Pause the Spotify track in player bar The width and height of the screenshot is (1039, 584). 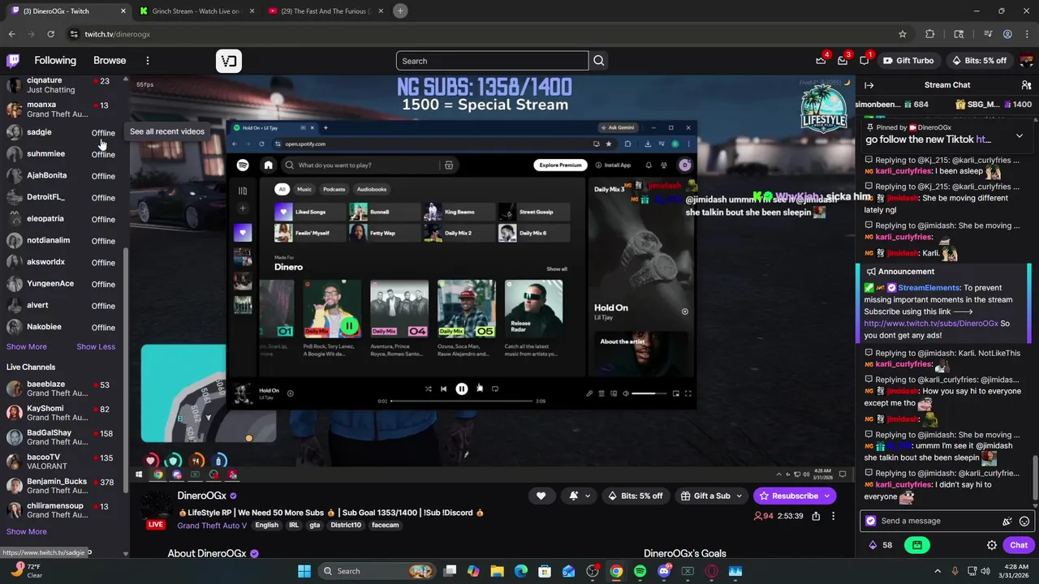point(461,389)
